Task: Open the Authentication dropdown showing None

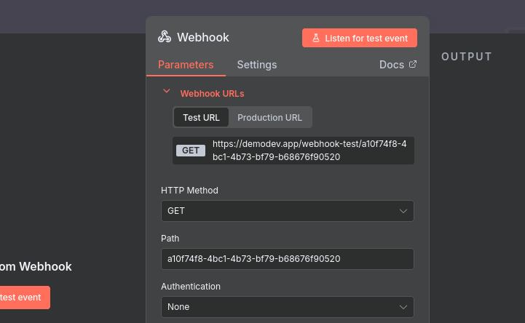Action: [288, 307]
